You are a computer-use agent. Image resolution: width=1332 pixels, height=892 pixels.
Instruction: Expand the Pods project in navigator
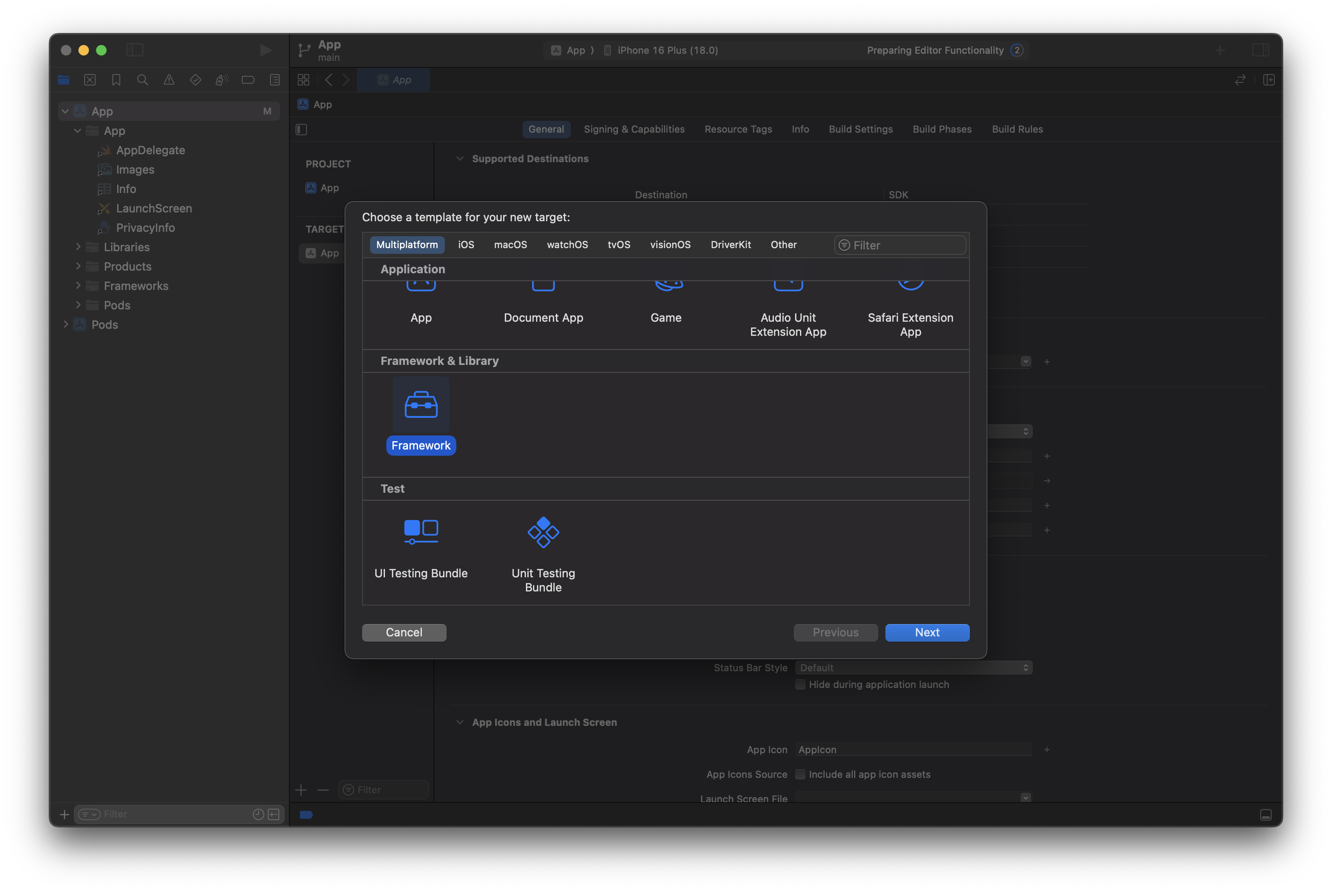click(x=66, y=324)
